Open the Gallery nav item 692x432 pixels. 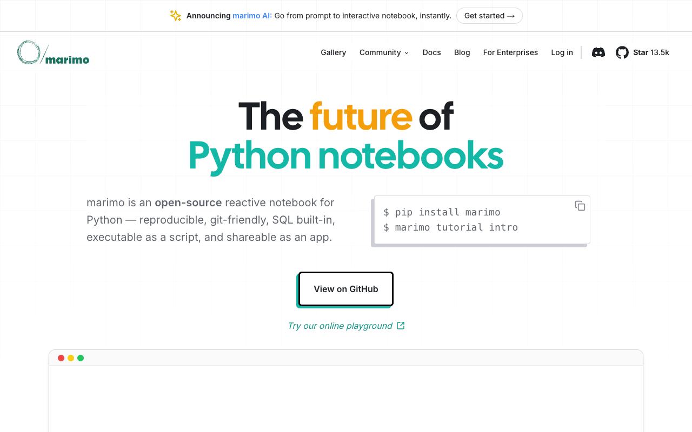pyautogui.click(x=333, y=52)
